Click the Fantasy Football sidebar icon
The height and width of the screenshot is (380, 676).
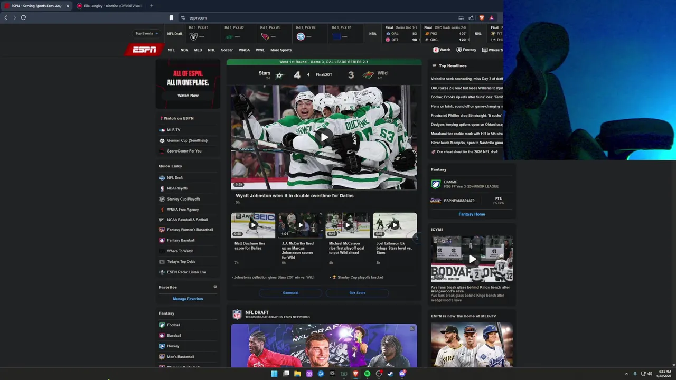[x=162, y=325]
